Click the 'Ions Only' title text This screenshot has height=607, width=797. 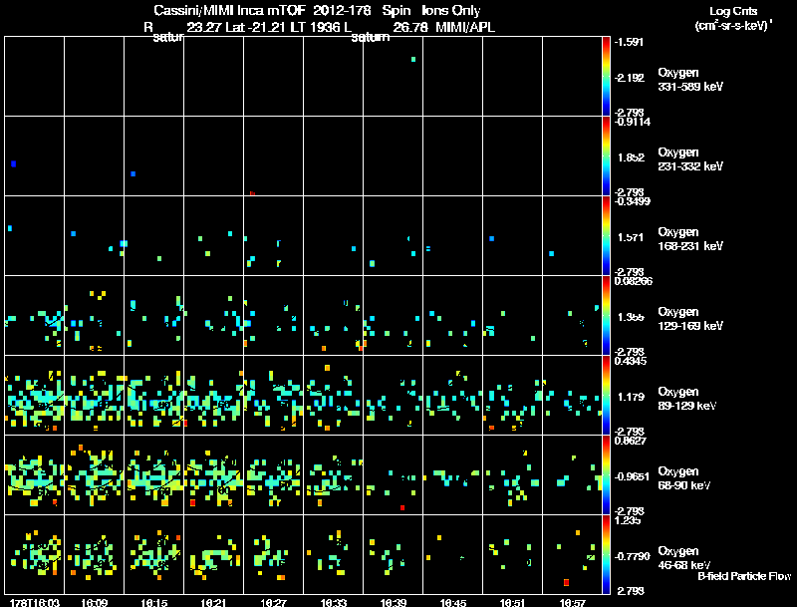(451, 11)
